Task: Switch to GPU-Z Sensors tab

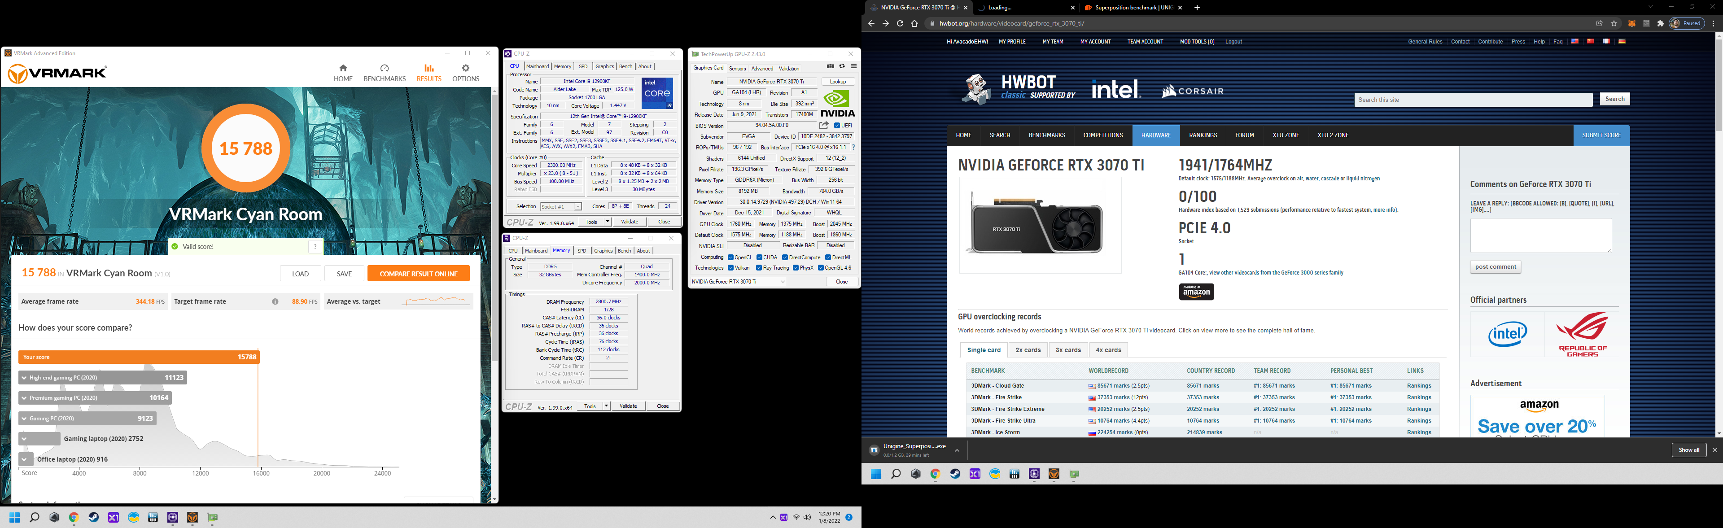Action: (737, 68)
